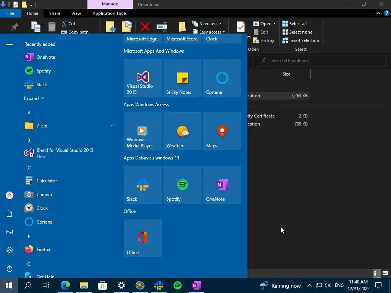This screenshot has width=391, height=293.
Task: Click the Cut button
Action: pos(69,23)
